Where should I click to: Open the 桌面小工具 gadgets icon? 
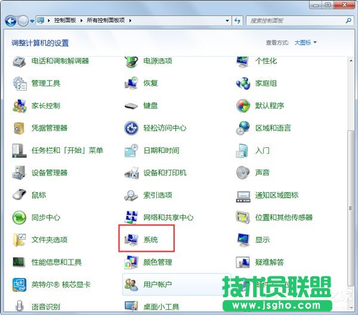pyautogui.click(x=131, y=306)
